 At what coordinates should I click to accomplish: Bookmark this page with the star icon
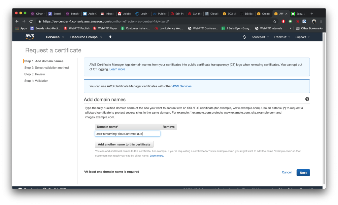click(274, 21)
